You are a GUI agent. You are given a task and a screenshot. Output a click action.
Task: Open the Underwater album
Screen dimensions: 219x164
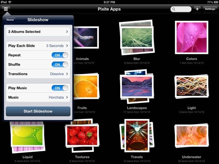191,135
